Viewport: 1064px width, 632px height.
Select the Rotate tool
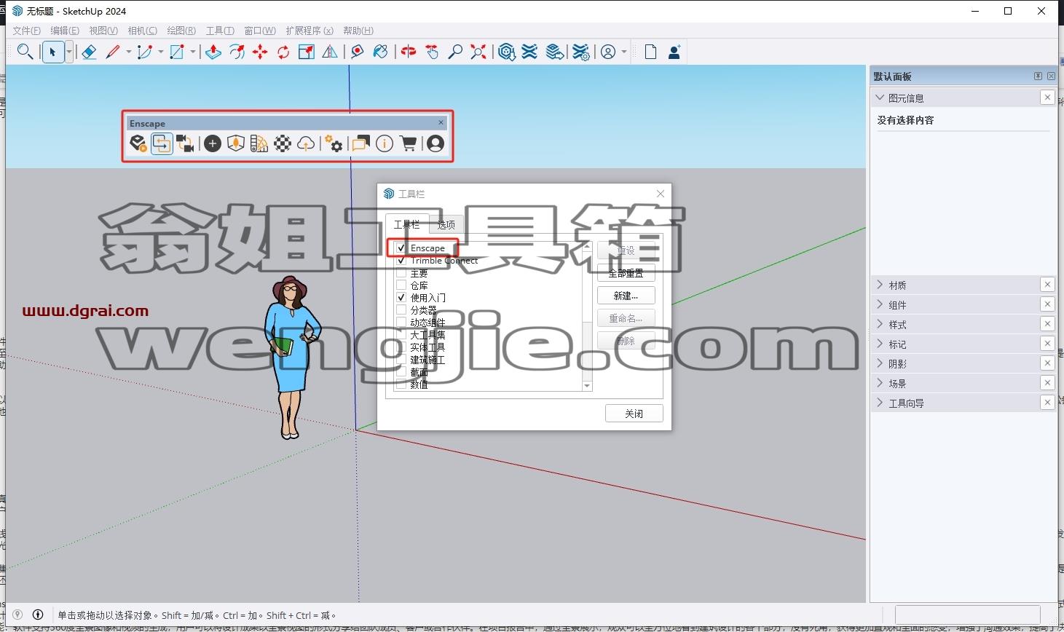[x=283, y=52]
